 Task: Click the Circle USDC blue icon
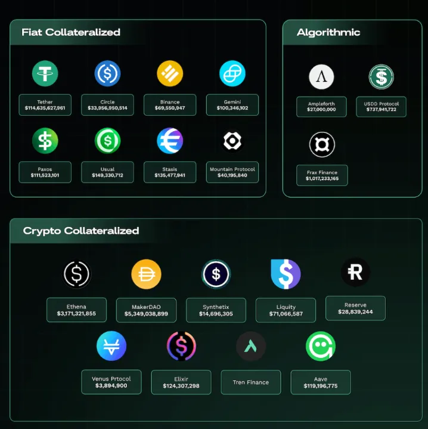107,73
